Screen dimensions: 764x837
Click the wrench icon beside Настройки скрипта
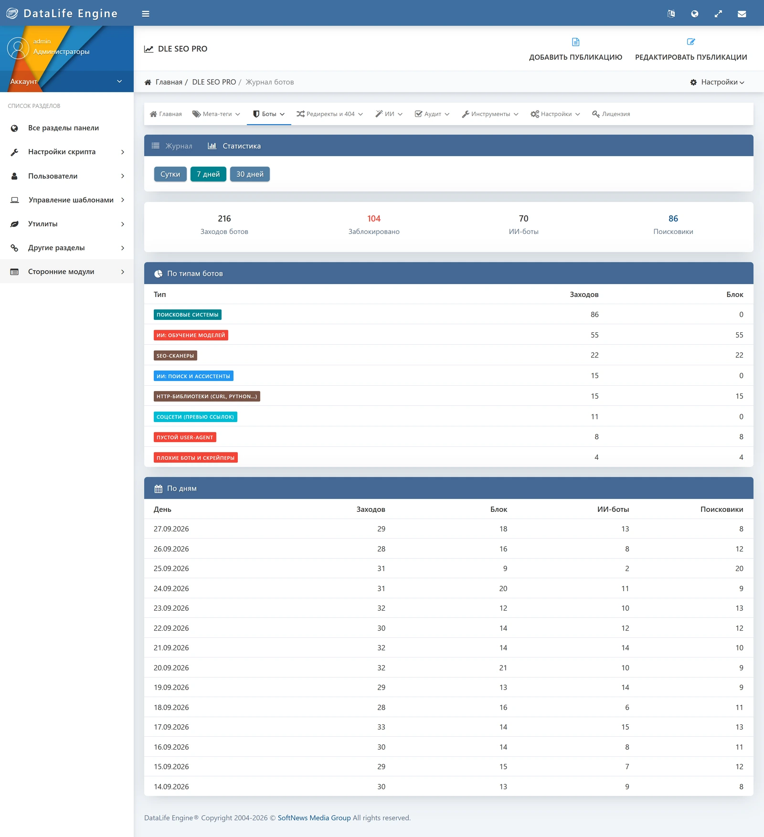point(14,152)
